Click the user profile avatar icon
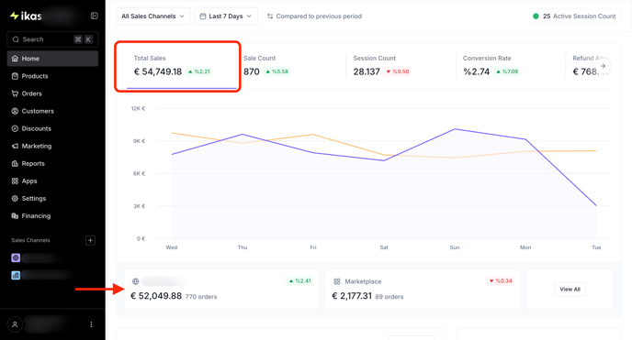Screen dimensions: 632x340 click(x=15, y=324)
